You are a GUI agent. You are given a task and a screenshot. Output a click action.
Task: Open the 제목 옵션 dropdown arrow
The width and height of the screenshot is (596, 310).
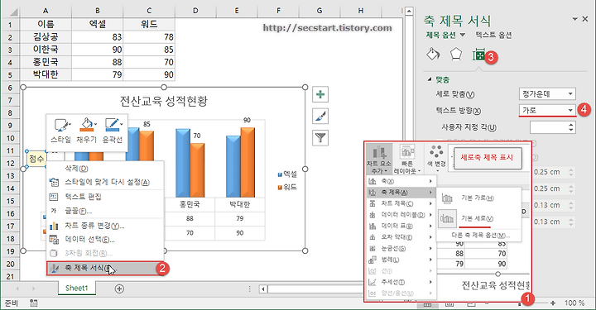[x=463, y=35]
